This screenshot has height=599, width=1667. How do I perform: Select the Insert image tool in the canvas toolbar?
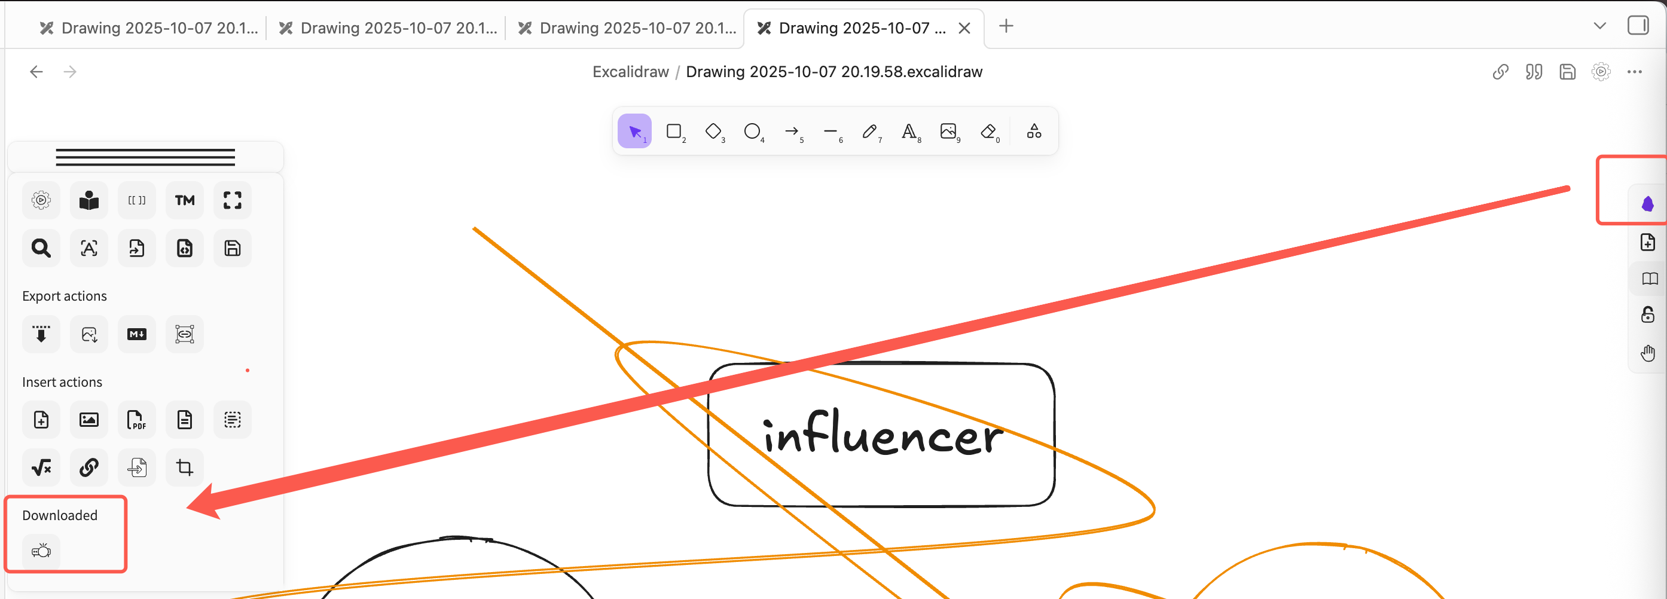pyautogui.click(x=949, y=132)
